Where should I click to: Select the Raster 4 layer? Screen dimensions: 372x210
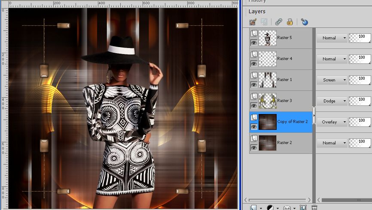click(284, 59)
